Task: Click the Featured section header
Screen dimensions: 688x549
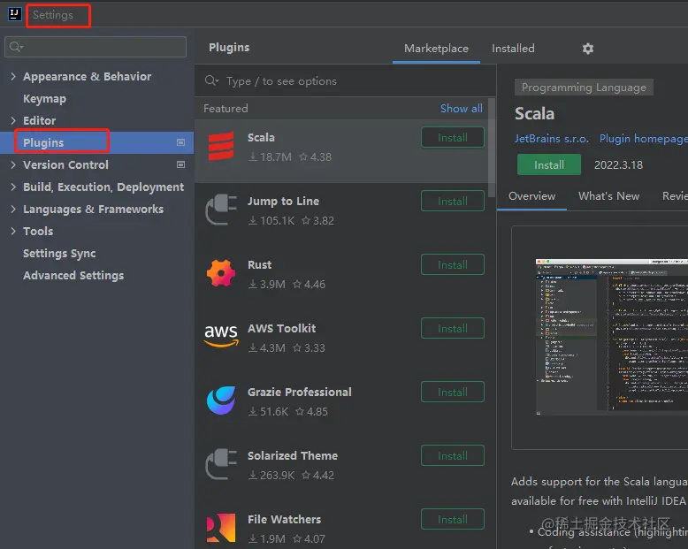Action: pos(226,109)
